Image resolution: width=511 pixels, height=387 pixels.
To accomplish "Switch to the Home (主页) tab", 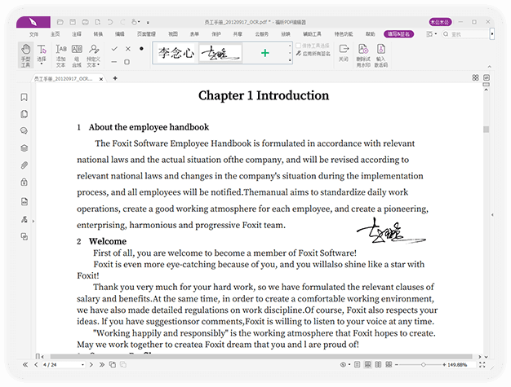I will pyautogui.click(x=55, y=34).
